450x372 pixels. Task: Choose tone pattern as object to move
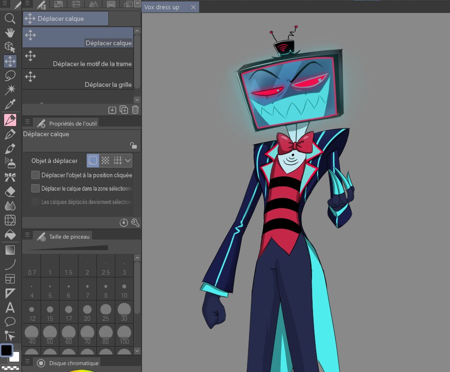tap(105, 161)
